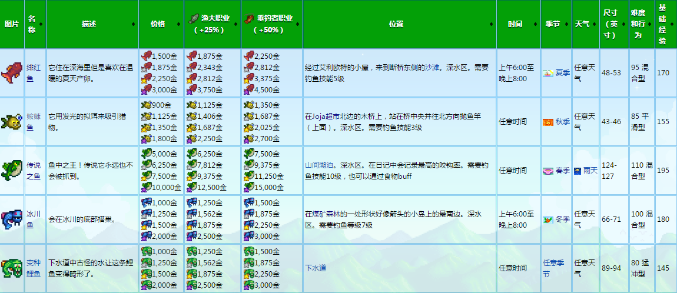Sort by 渔夫职业 (+25%) column

coord(213,24)
